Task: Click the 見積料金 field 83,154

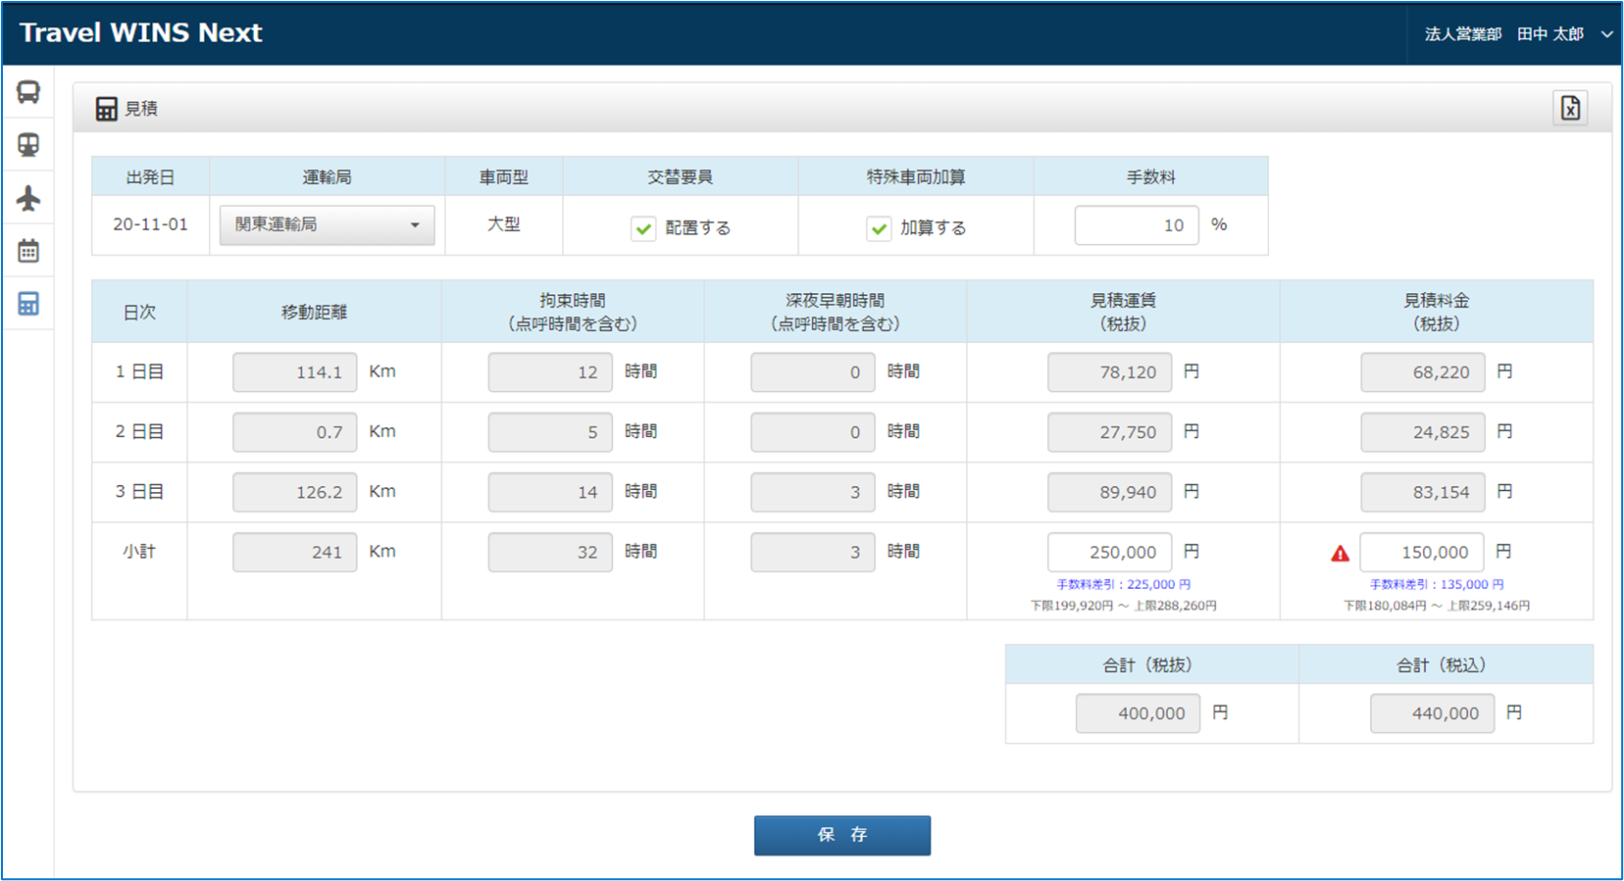Action: [x=1422, y=492]
